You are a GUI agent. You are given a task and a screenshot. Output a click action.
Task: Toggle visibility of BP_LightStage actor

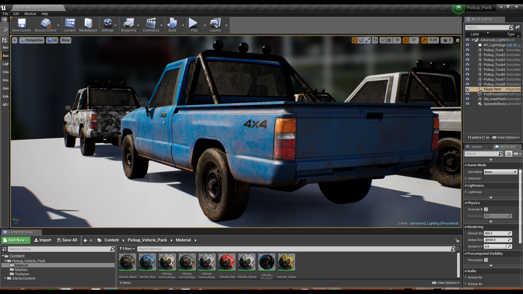pos(467,45)
